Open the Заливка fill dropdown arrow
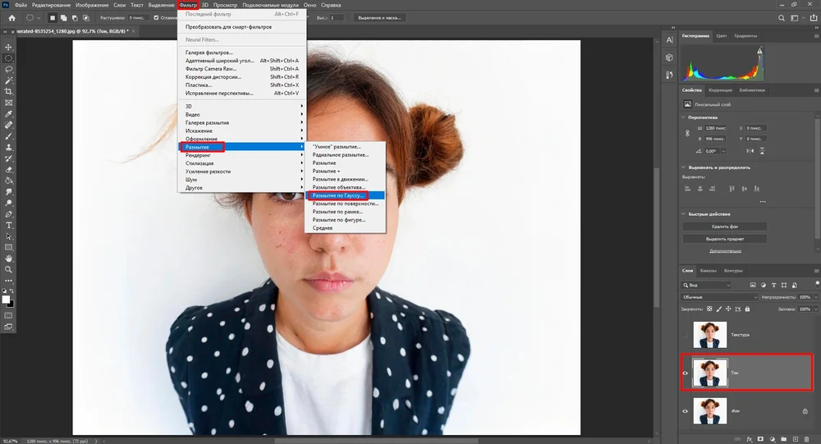 816,309
